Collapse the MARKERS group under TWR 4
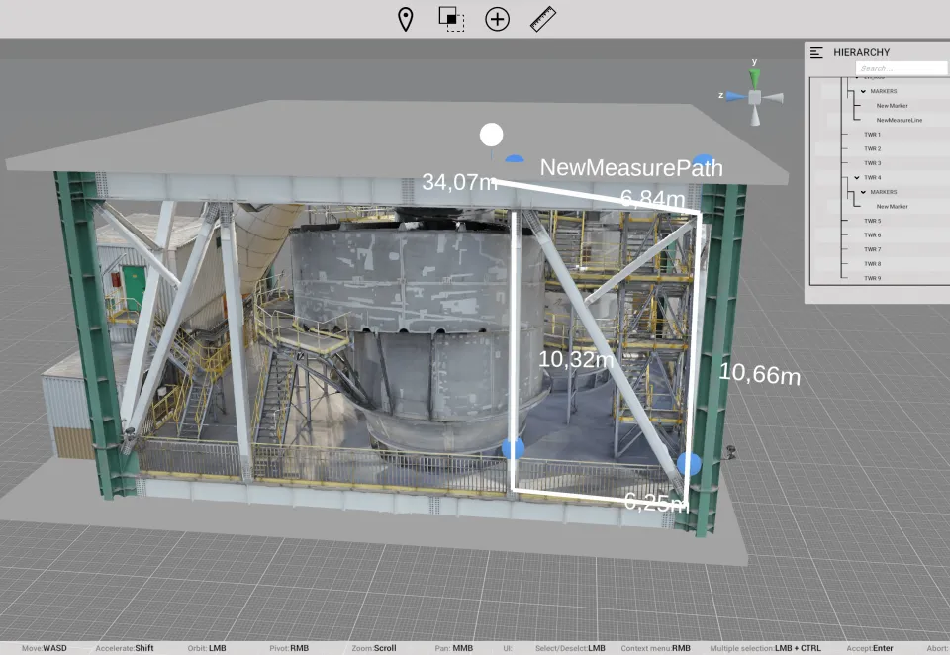This screenshot has width=950, height=655. click(x=863, y=191)
